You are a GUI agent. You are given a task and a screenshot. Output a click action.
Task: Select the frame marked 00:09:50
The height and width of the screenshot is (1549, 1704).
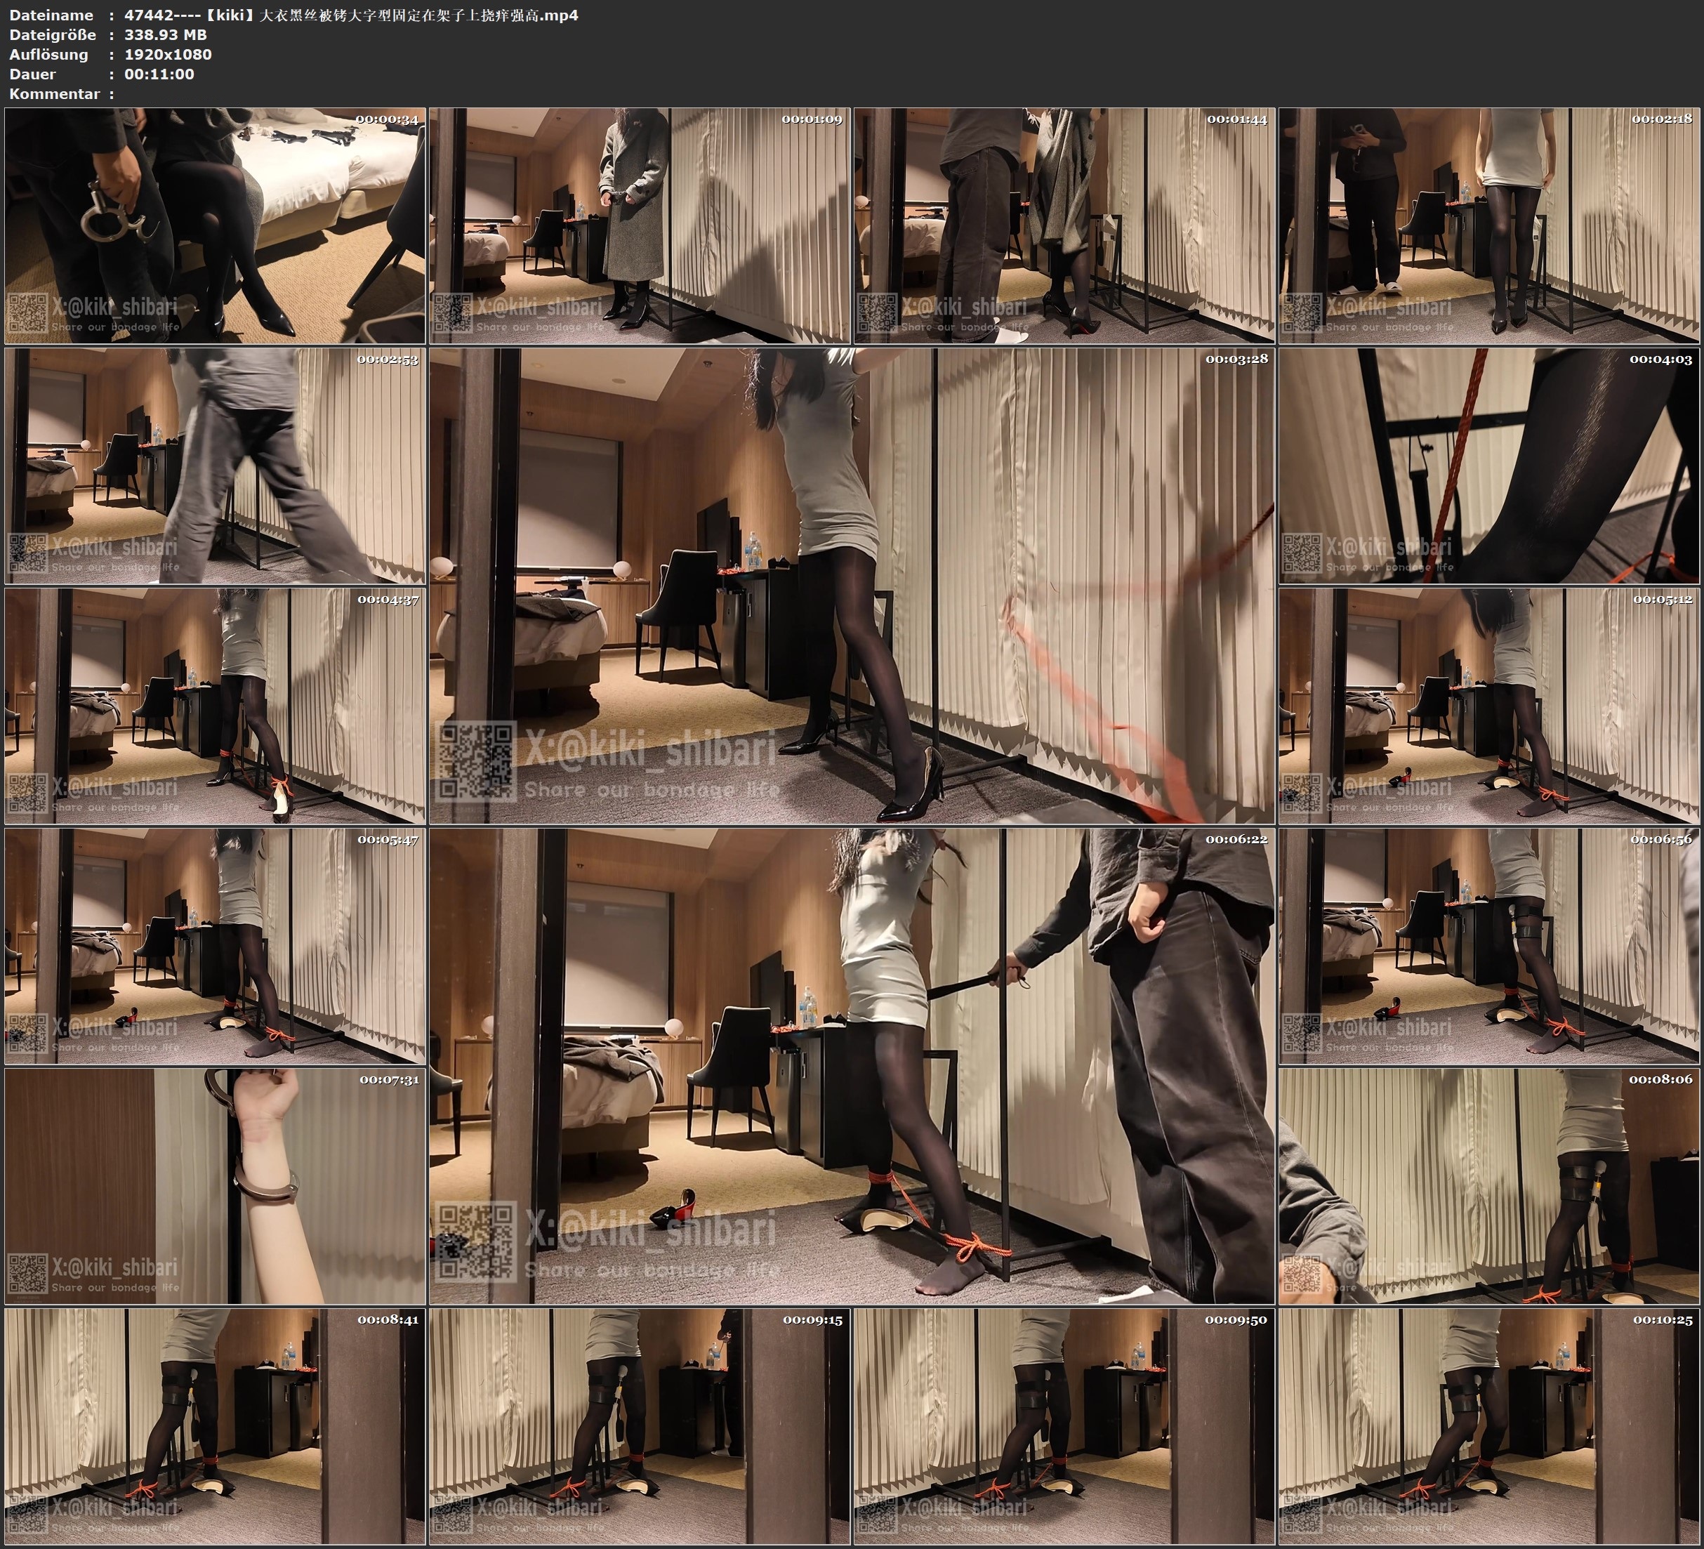pyautogui.click(x=1065, y=1426)
